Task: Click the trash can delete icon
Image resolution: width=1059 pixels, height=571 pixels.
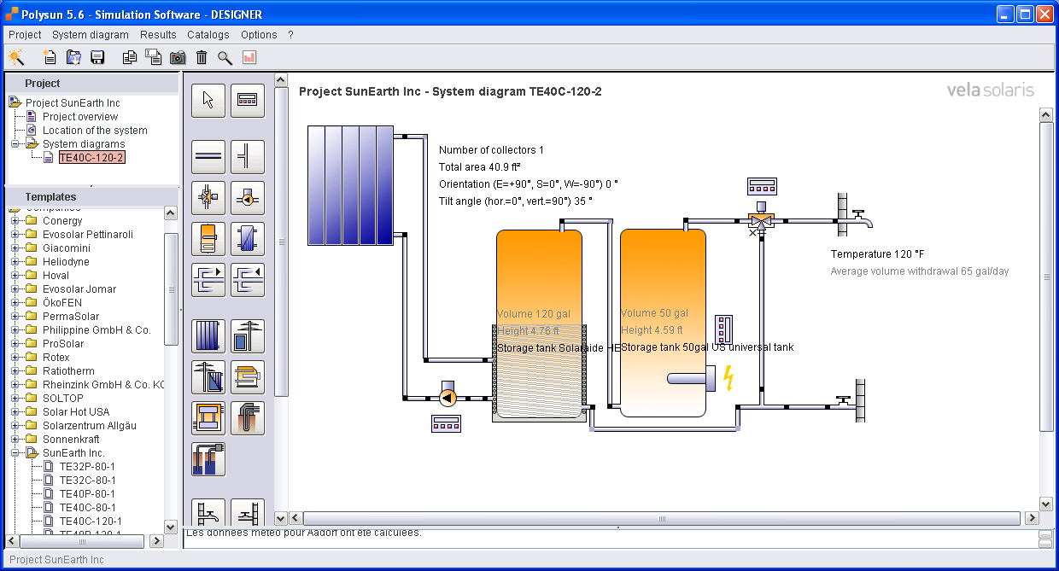Action: pos(202,57)
